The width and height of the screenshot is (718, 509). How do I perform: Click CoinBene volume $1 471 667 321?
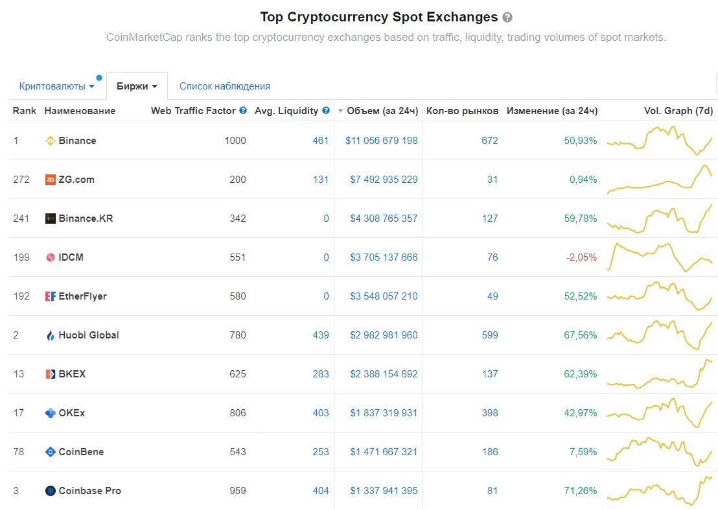click(x=384, y=452)
